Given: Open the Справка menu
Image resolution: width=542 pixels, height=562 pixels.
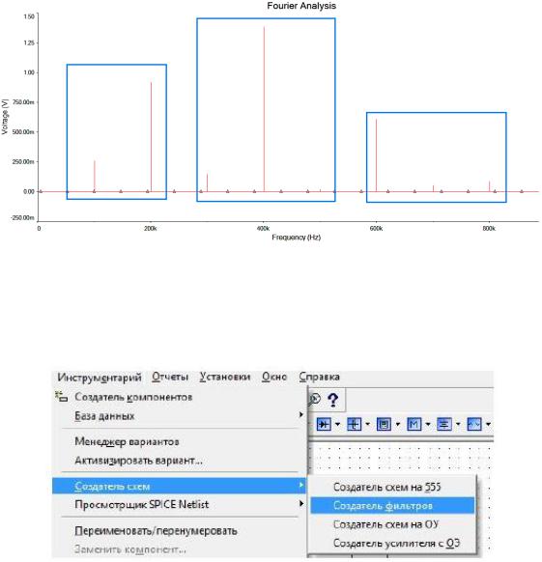Looking at the screenshot, I should tap(319, 377).
